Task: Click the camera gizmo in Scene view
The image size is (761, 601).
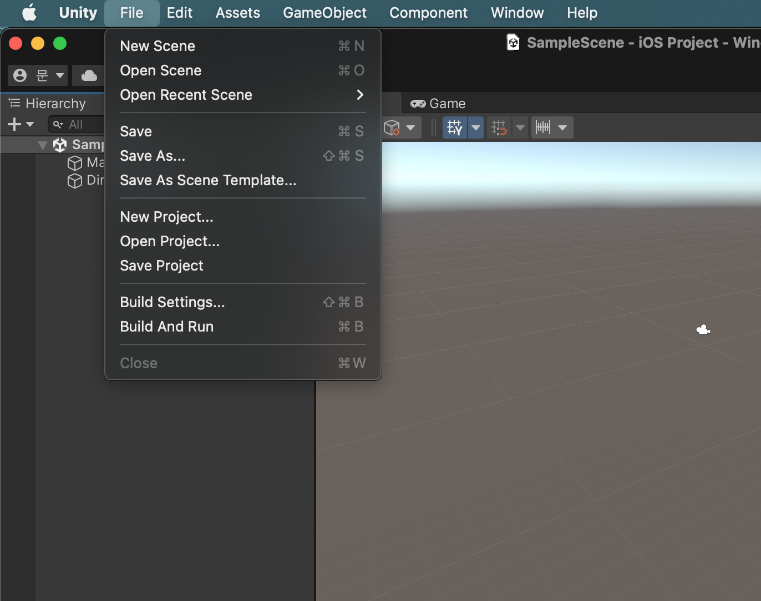Action: [x=703, y=330]
